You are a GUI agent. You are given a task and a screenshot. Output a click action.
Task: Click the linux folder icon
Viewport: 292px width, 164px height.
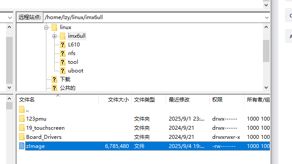(54, 27)
